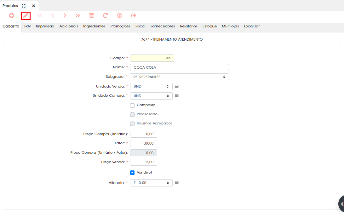
Task: Open the card icon beside Unidade Compra
Action: (177, 96)
